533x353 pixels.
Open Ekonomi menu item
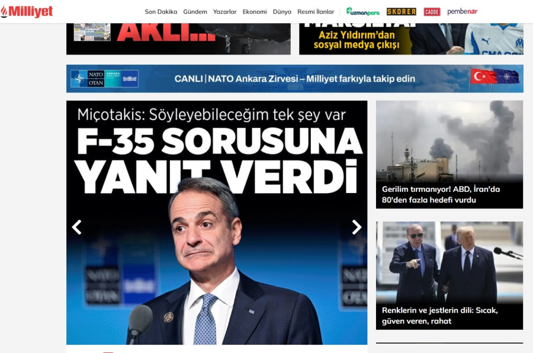[x=255, y=12]
